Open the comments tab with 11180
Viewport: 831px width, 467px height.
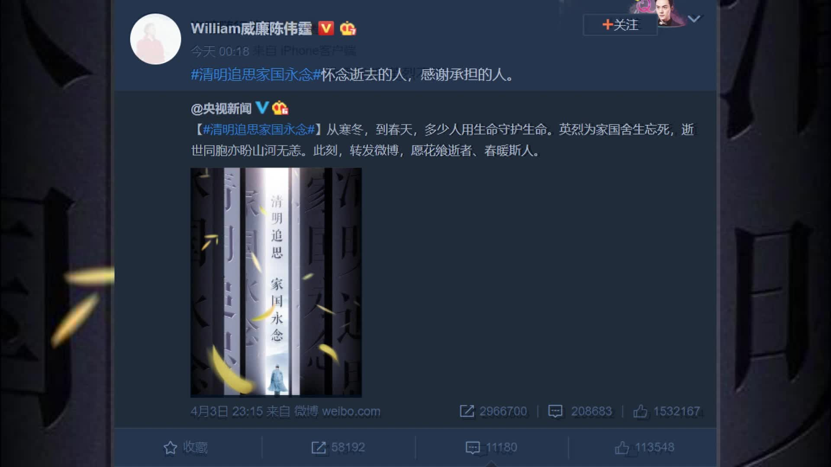click(491, 448)
